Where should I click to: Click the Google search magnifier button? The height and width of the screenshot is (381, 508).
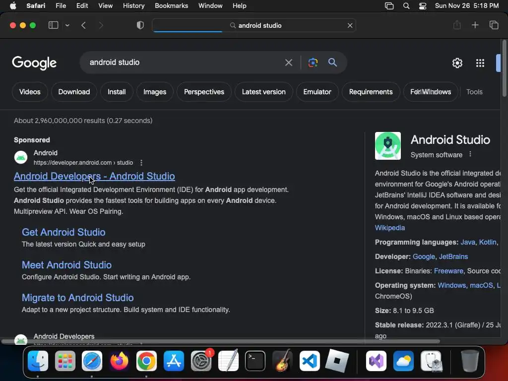332,62
